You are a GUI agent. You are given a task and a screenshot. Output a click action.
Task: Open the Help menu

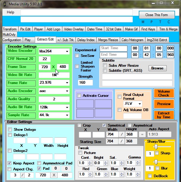click(10, 12)
